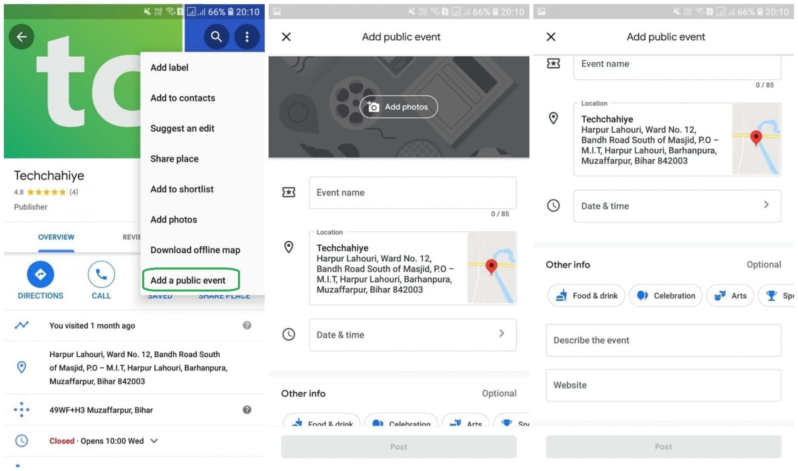Viewport: 798px width, 471px height.
Task: Choose Add to shortlist menu item
Action: click(182, 189)
